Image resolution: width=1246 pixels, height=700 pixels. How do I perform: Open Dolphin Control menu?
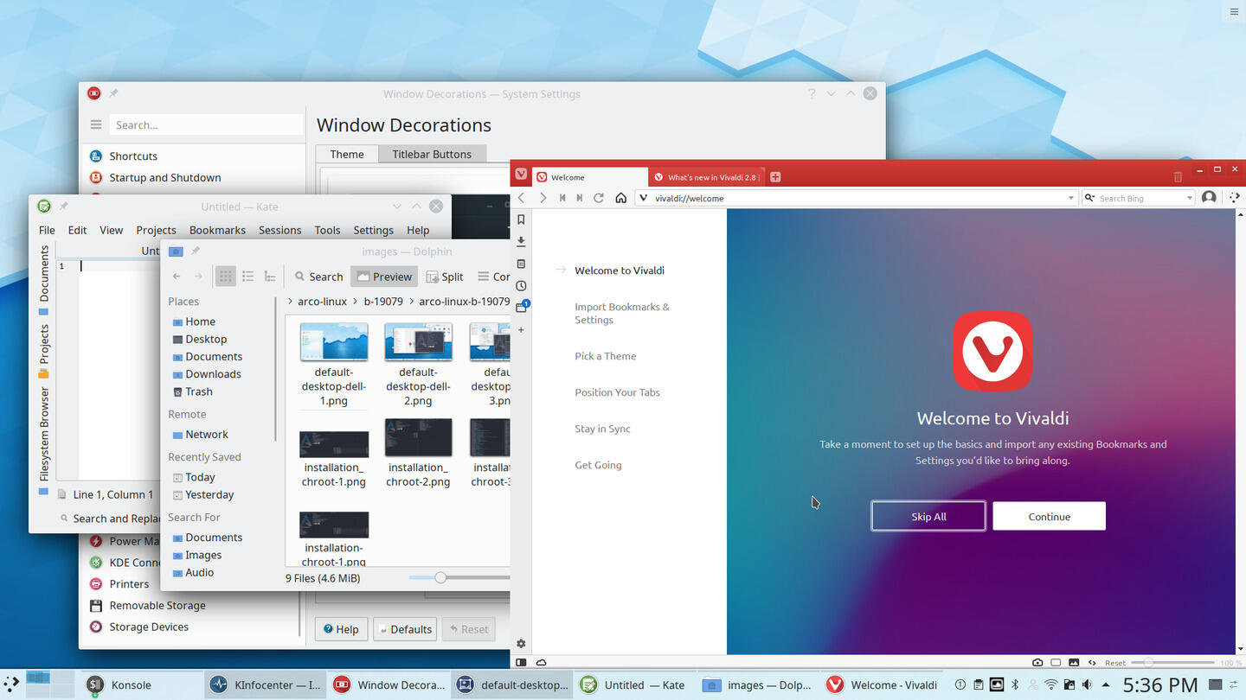[494, 277]
